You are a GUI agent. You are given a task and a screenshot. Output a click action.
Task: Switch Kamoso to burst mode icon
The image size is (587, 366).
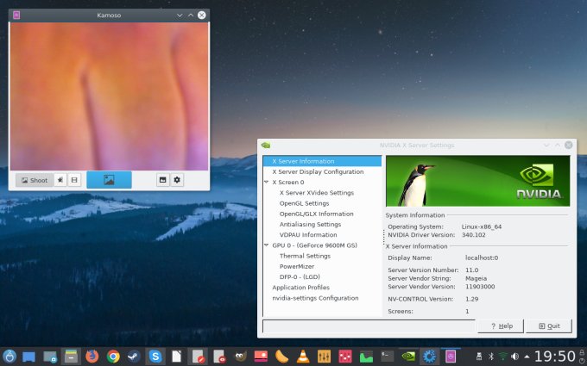tap(60, 180)
